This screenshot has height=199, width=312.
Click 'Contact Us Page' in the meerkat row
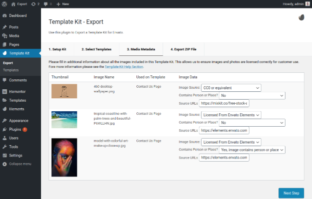pos(148,86)
